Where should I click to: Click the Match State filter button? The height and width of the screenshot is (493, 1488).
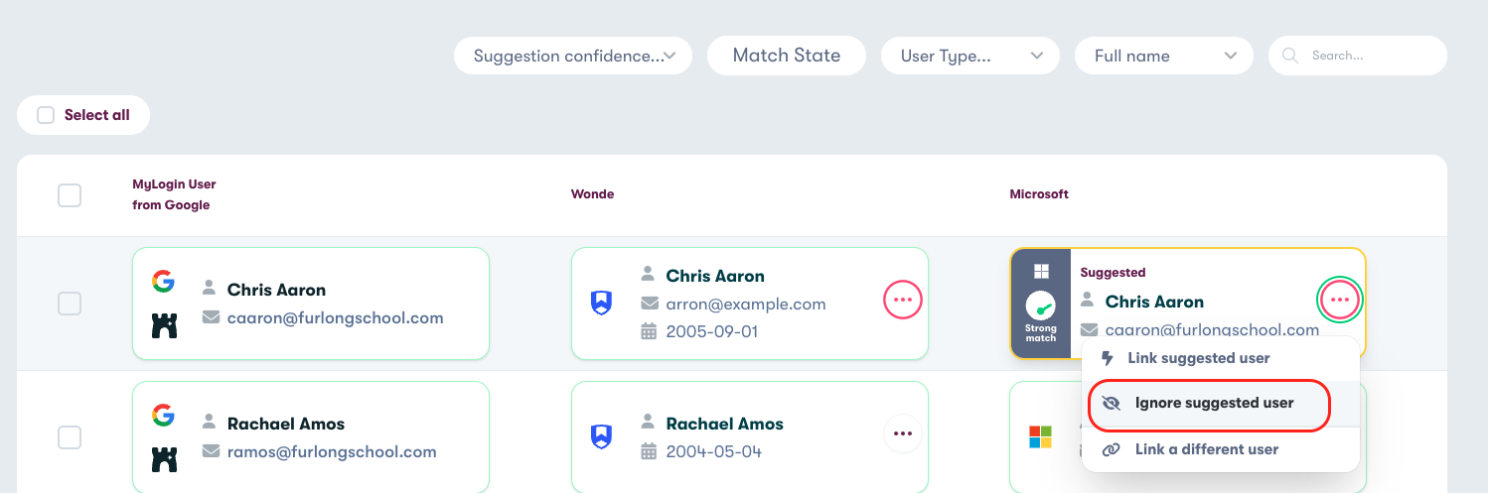point(787,56)
